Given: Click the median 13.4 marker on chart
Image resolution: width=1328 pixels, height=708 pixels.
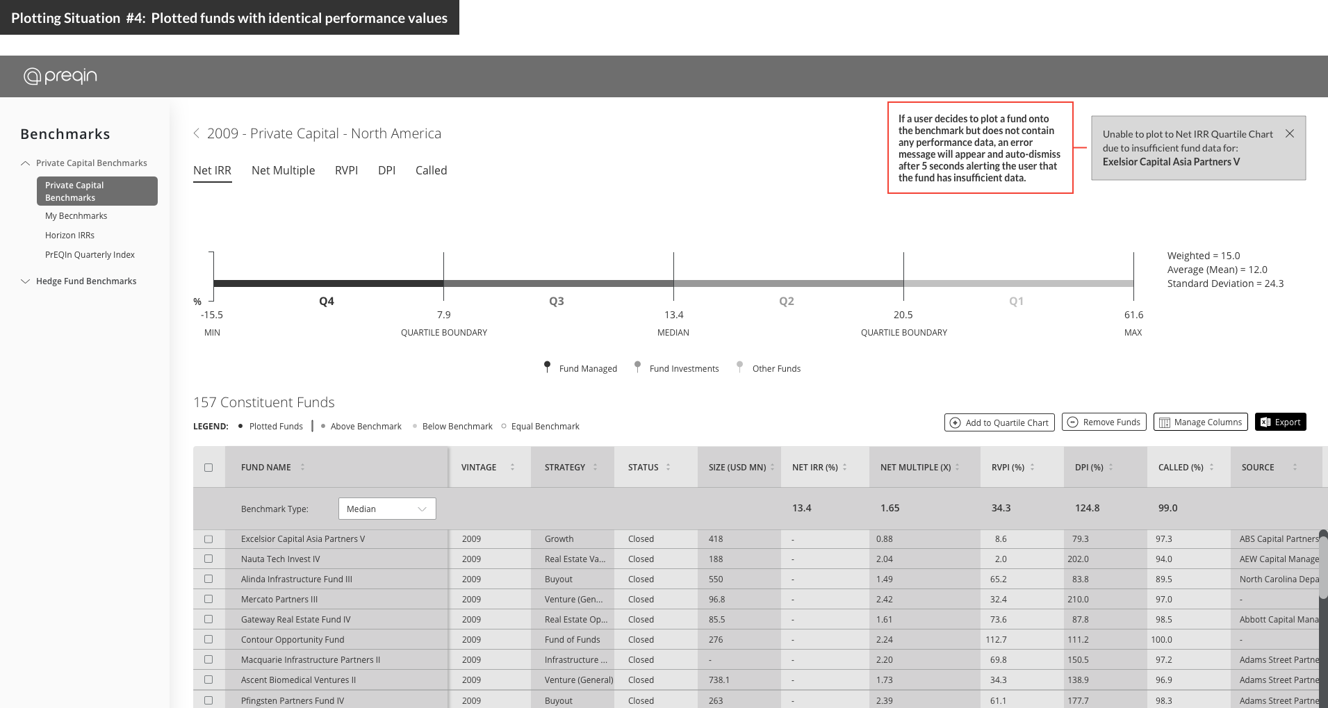Looking at the screenshot, I should (x=673, y=276).
